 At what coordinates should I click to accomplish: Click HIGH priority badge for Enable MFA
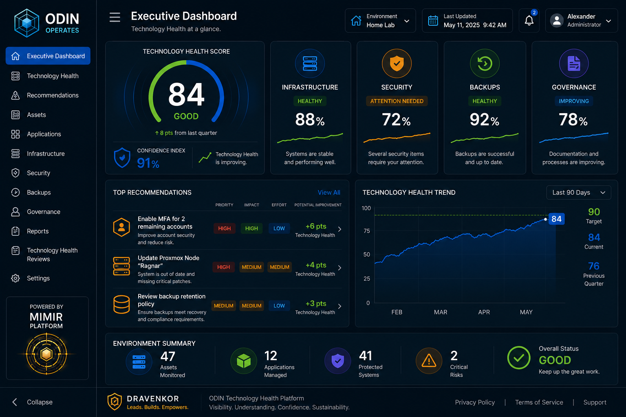[x=224, y=228]
